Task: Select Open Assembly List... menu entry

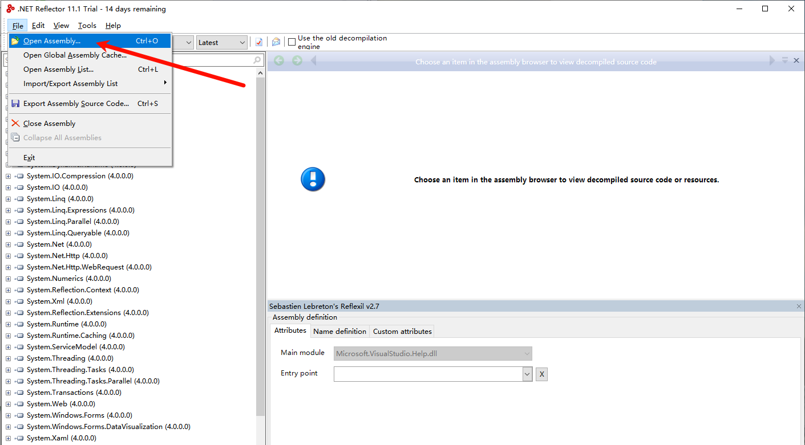Action: point(90,70)
